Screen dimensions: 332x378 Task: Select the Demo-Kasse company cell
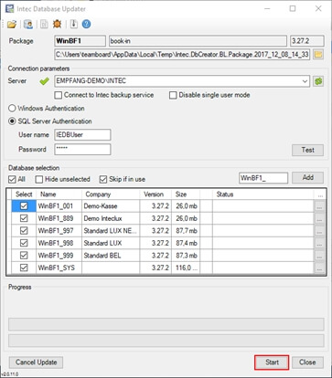[x=111, y=206]
